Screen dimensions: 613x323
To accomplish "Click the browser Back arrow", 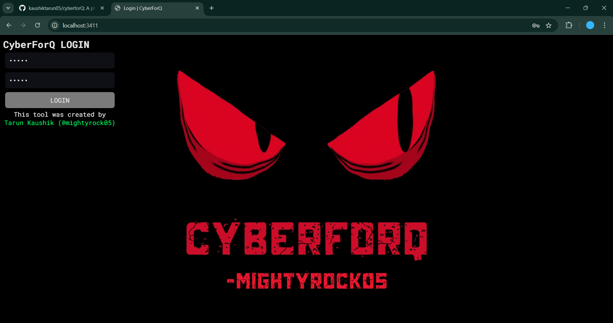I will (x=9, y=25).
